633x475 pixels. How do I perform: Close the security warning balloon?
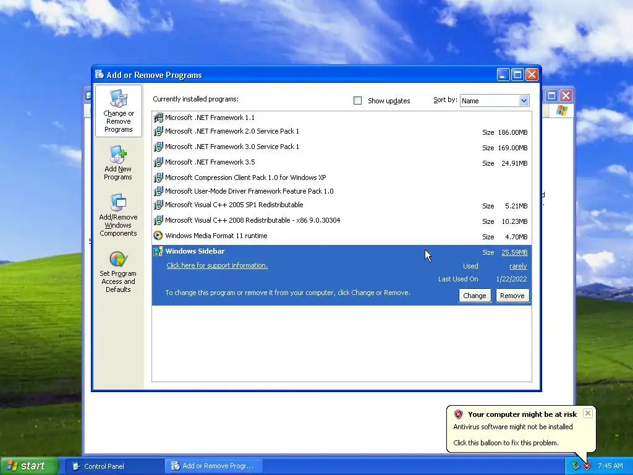click(x=588, y=413)
